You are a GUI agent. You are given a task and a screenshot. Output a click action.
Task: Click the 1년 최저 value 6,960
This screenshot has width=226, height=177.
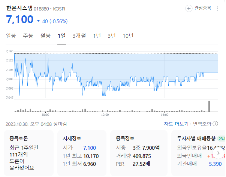(x=90, y=164)
